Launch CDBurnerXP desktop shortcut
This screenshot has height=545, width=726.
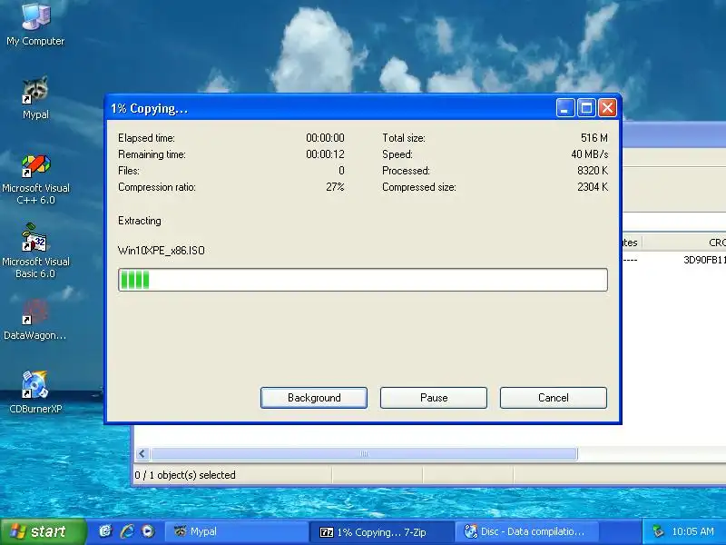tap(35, 391)
